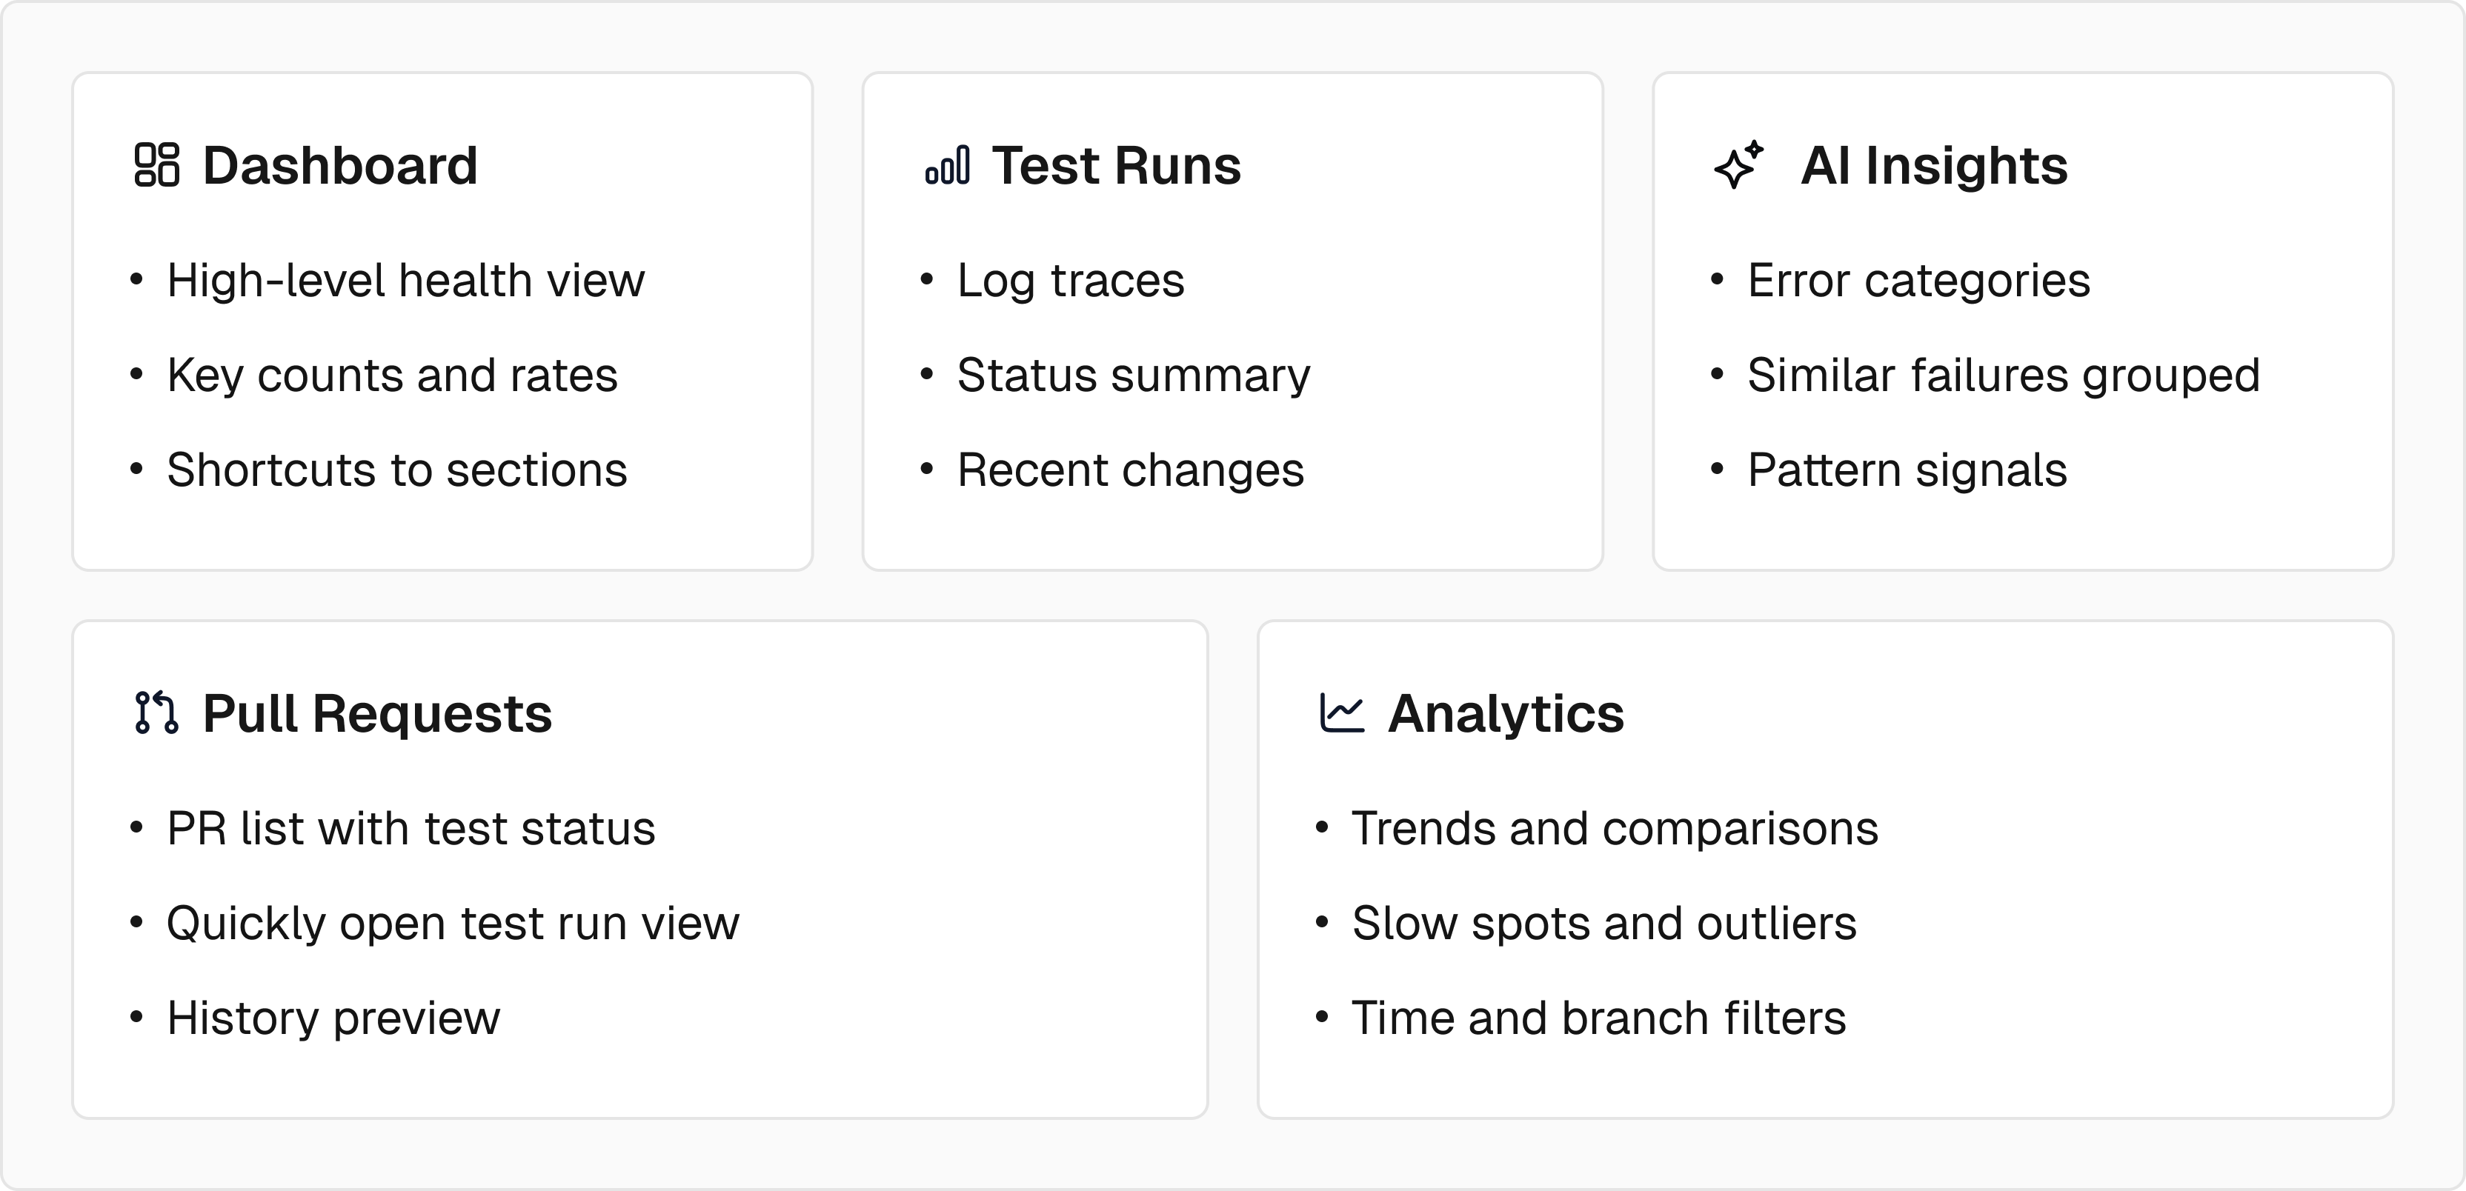Click the Pull Requests branch icon
The width and height of the screenshot is (2466, 1191).
pos(156,713)
